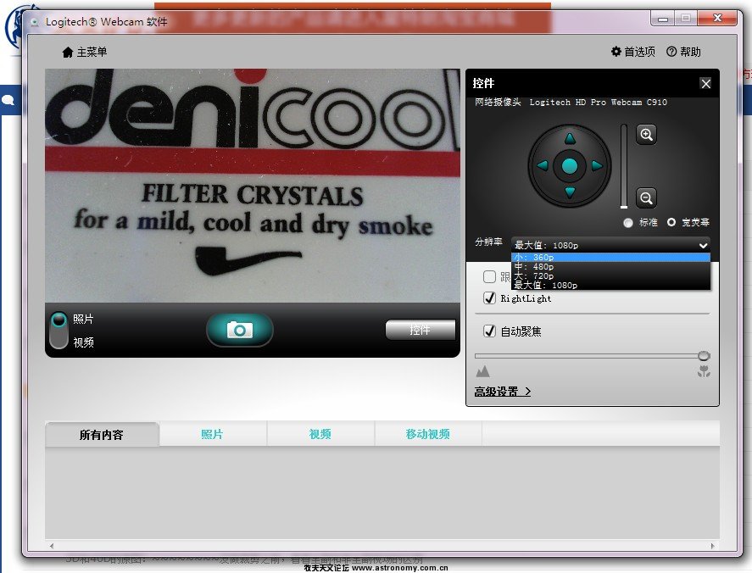Image resolution: width=752 pixels, height=573 pixels.
Task: Open the 分辨率 resolution dropdown
Action: (610, 245)
